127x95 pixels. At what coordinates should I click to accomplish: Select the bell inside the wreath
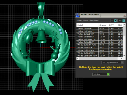click(x=41, y=36)
